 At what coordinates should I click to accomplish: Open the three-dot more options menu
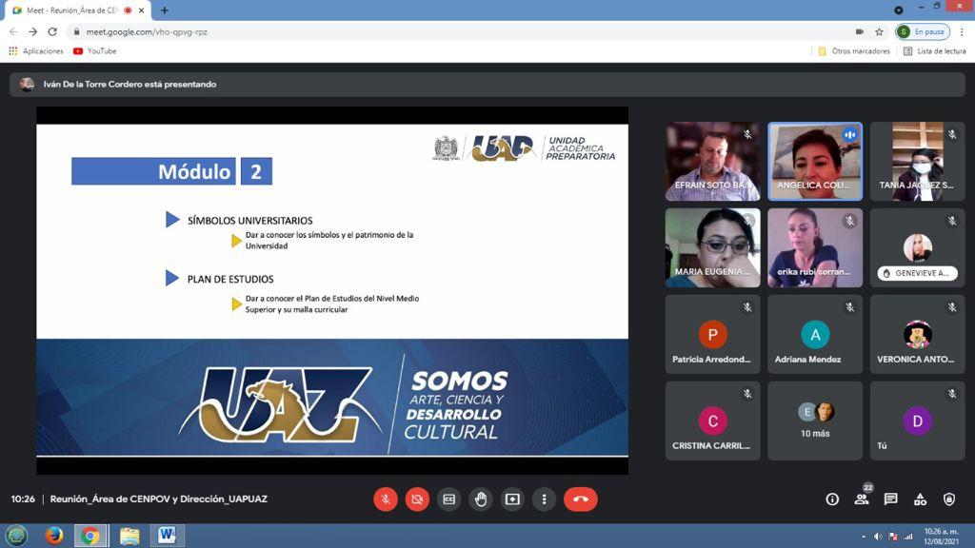pos(544,499)
